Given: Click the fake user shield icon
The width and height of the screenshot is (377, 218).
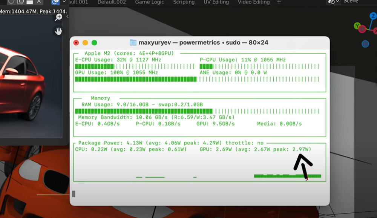Looking at the screenshot, I should (11, 2).
